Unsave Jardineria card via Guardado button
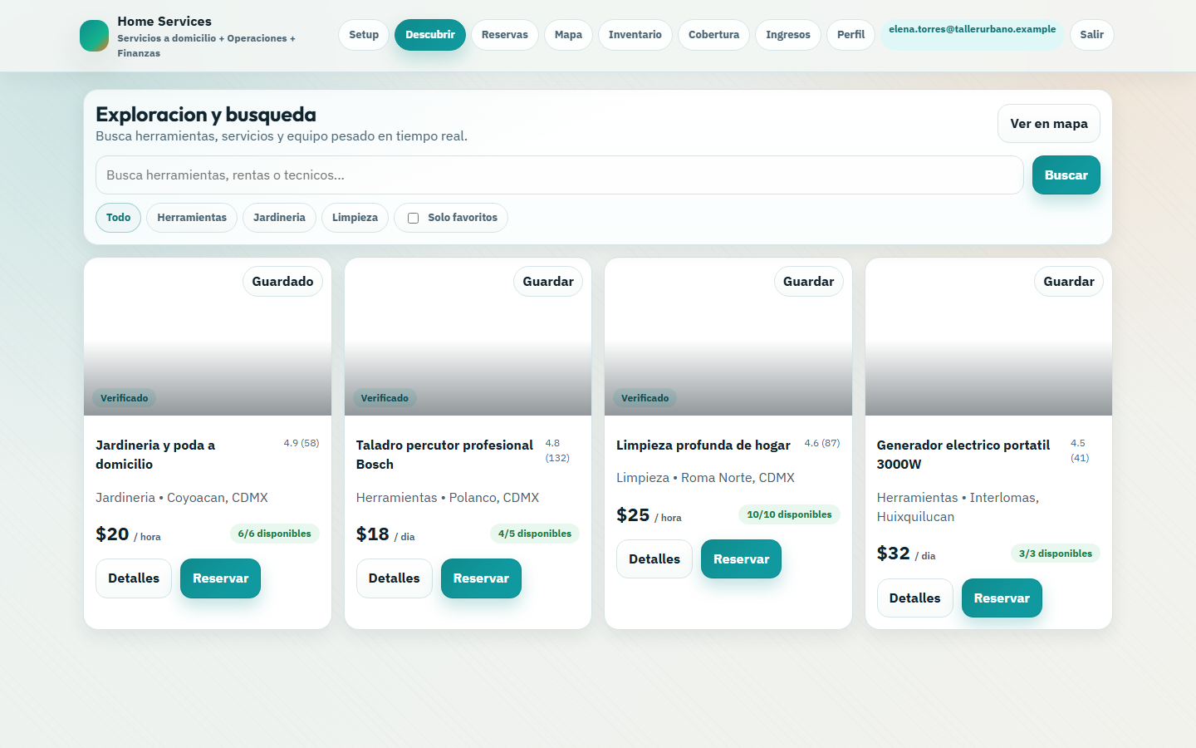The height and width of the screenshot is (748, 1196). coord(282,282)
